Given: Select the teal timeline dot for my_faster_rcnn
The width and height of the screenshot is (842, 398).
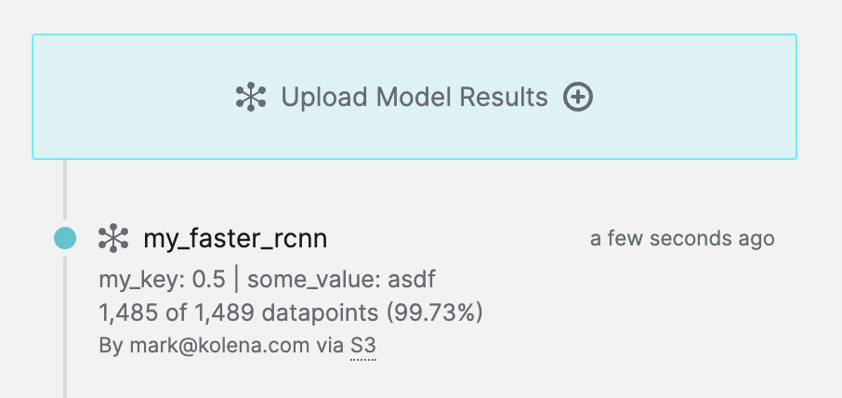Looking at the screenshot, I should 64,238.
